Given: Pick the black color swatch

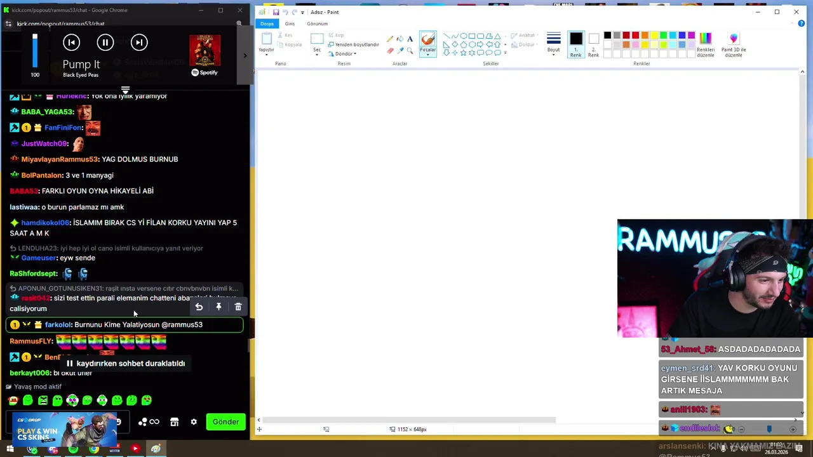Looking at the screenshot, I should [x=607, y=36].
